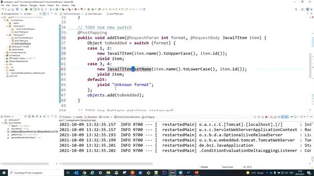Image resolution: width=314 pixels, height=176 pixels.
Task: Toggle Hide Static Members in Outline toolbar
Action: 37,116
